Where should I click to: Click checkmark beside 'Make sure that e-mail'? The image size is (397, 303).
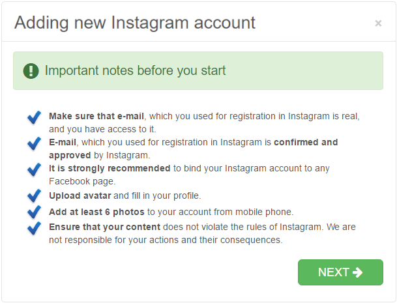[x=34, y=118]
